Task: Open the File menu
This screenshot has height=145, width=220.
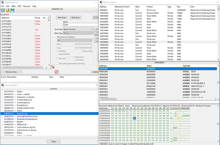Action: click(3, 6)
